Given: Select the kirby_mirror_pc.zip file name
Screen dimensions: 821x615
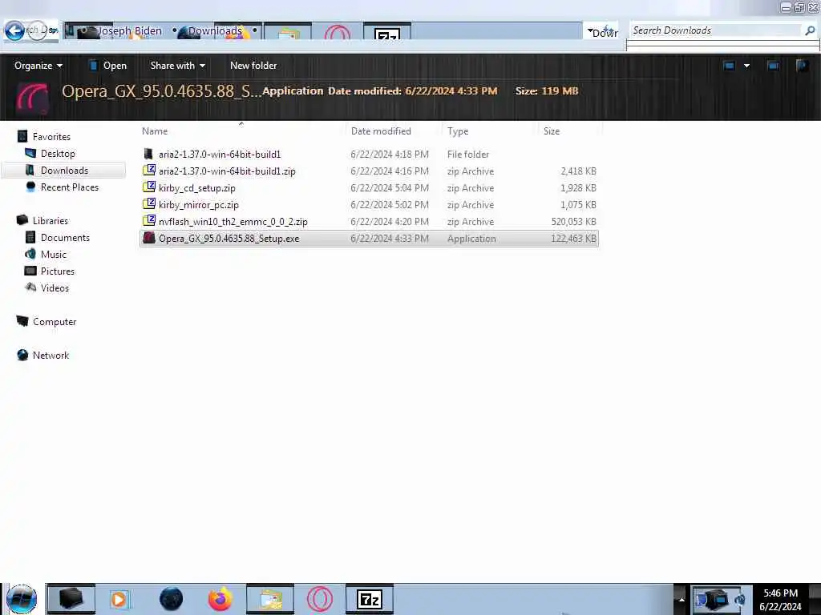Looking at the screenshot, I should click(199, 204).
